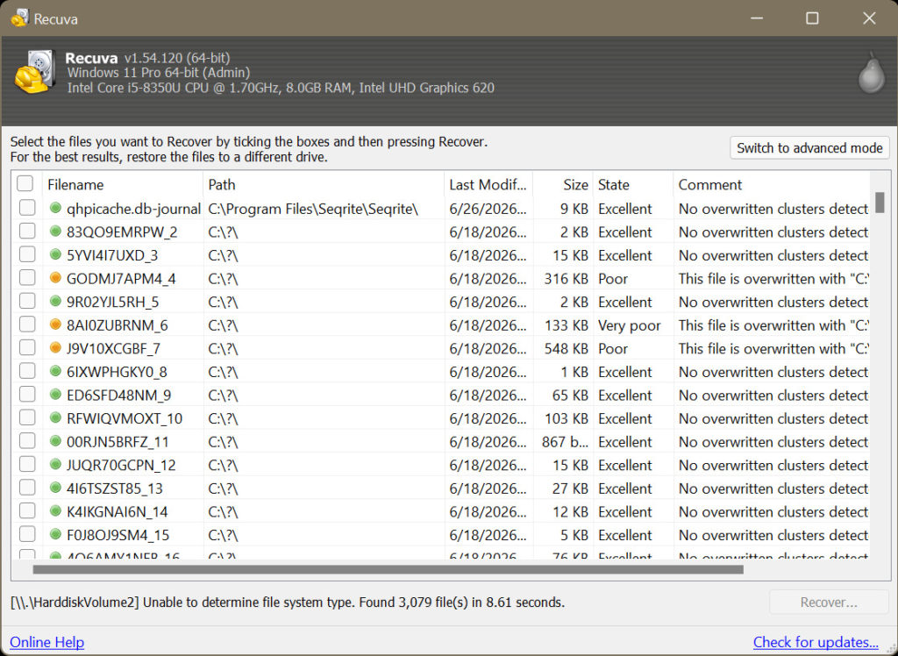Tick the checkbox for 9R02YJL5RH_5

click(27, 301)
